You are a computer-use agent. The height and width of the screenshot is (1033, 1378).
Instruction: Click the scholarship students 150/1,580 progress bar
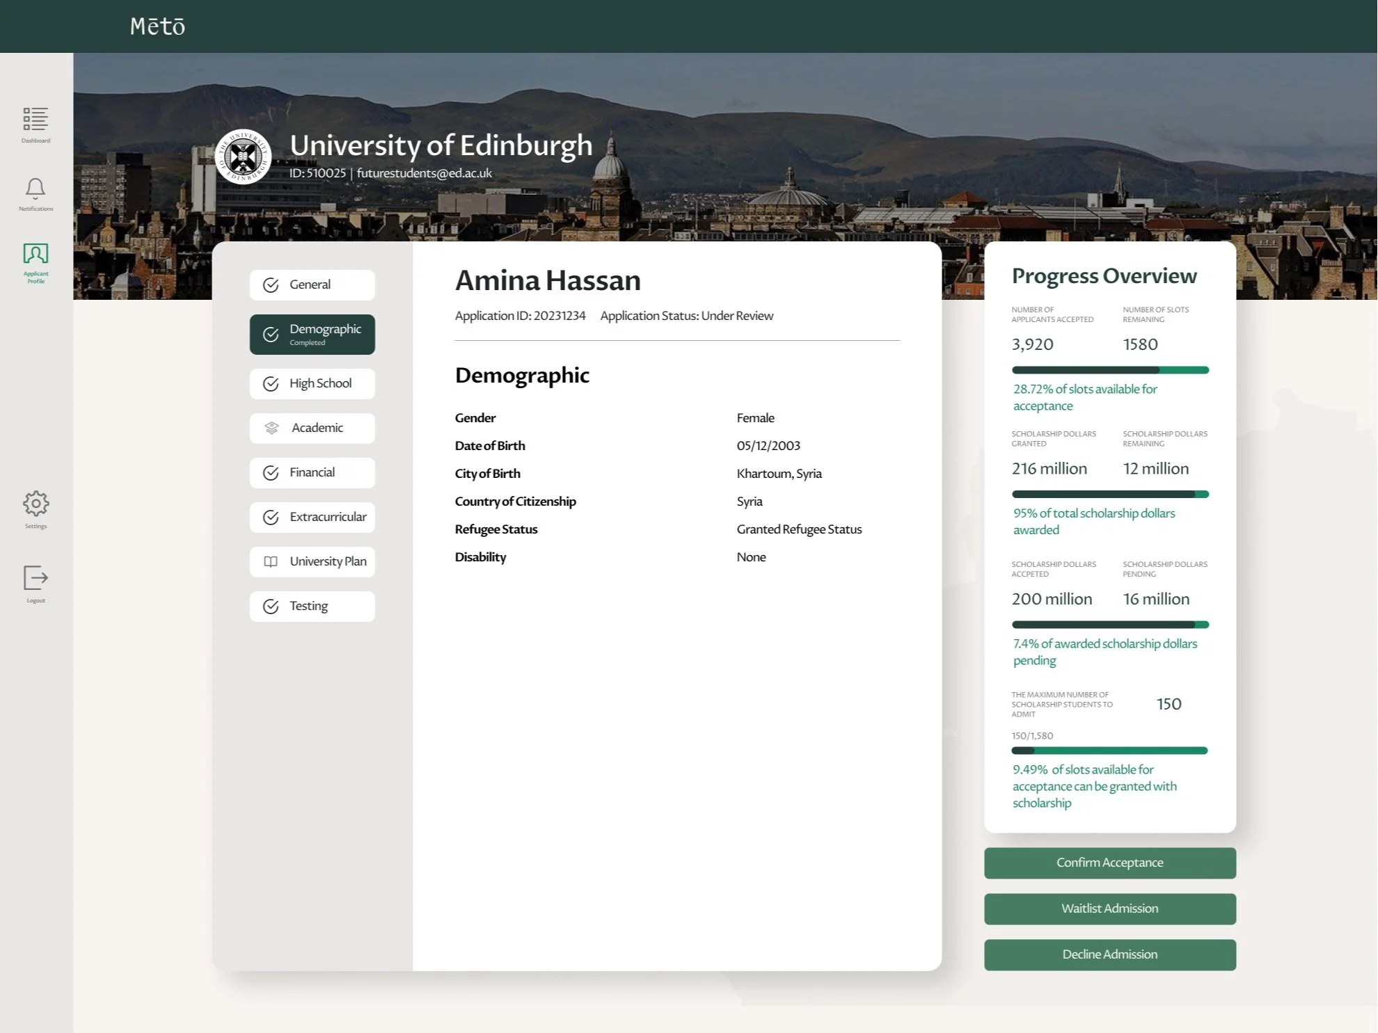(x=1109, y=751)
